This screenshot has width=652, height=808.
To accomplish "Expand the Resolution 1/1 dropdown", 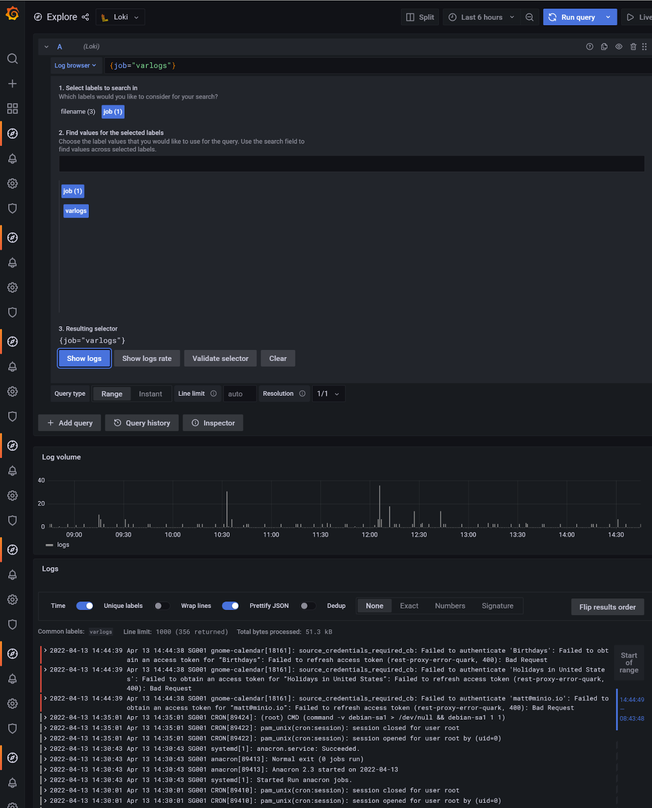I will point(328,394).
